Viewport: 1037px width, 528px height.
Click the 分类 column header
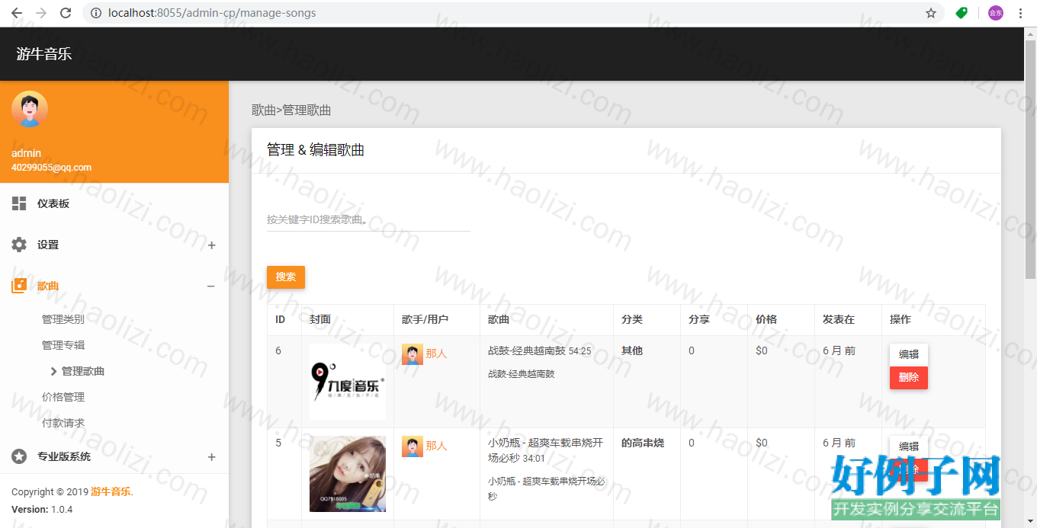coord(632,319)
